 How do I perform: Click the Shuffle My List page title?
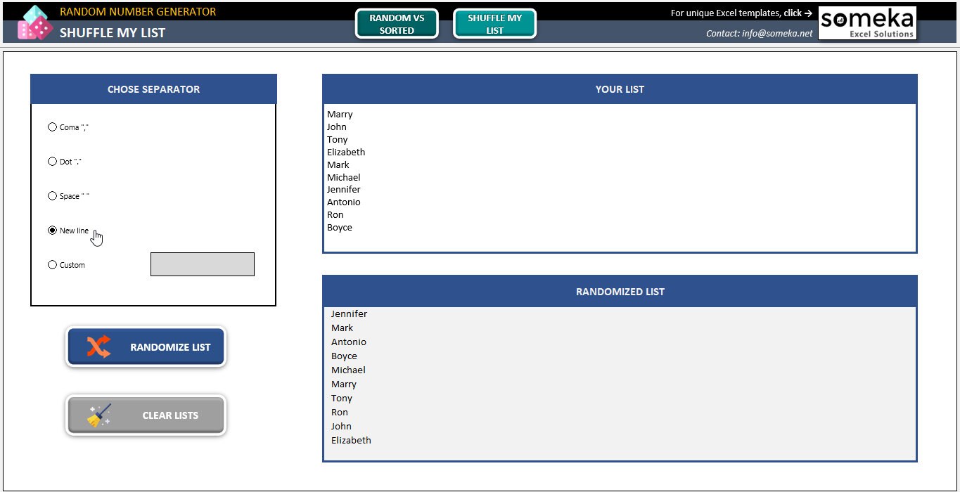[113, 32]
